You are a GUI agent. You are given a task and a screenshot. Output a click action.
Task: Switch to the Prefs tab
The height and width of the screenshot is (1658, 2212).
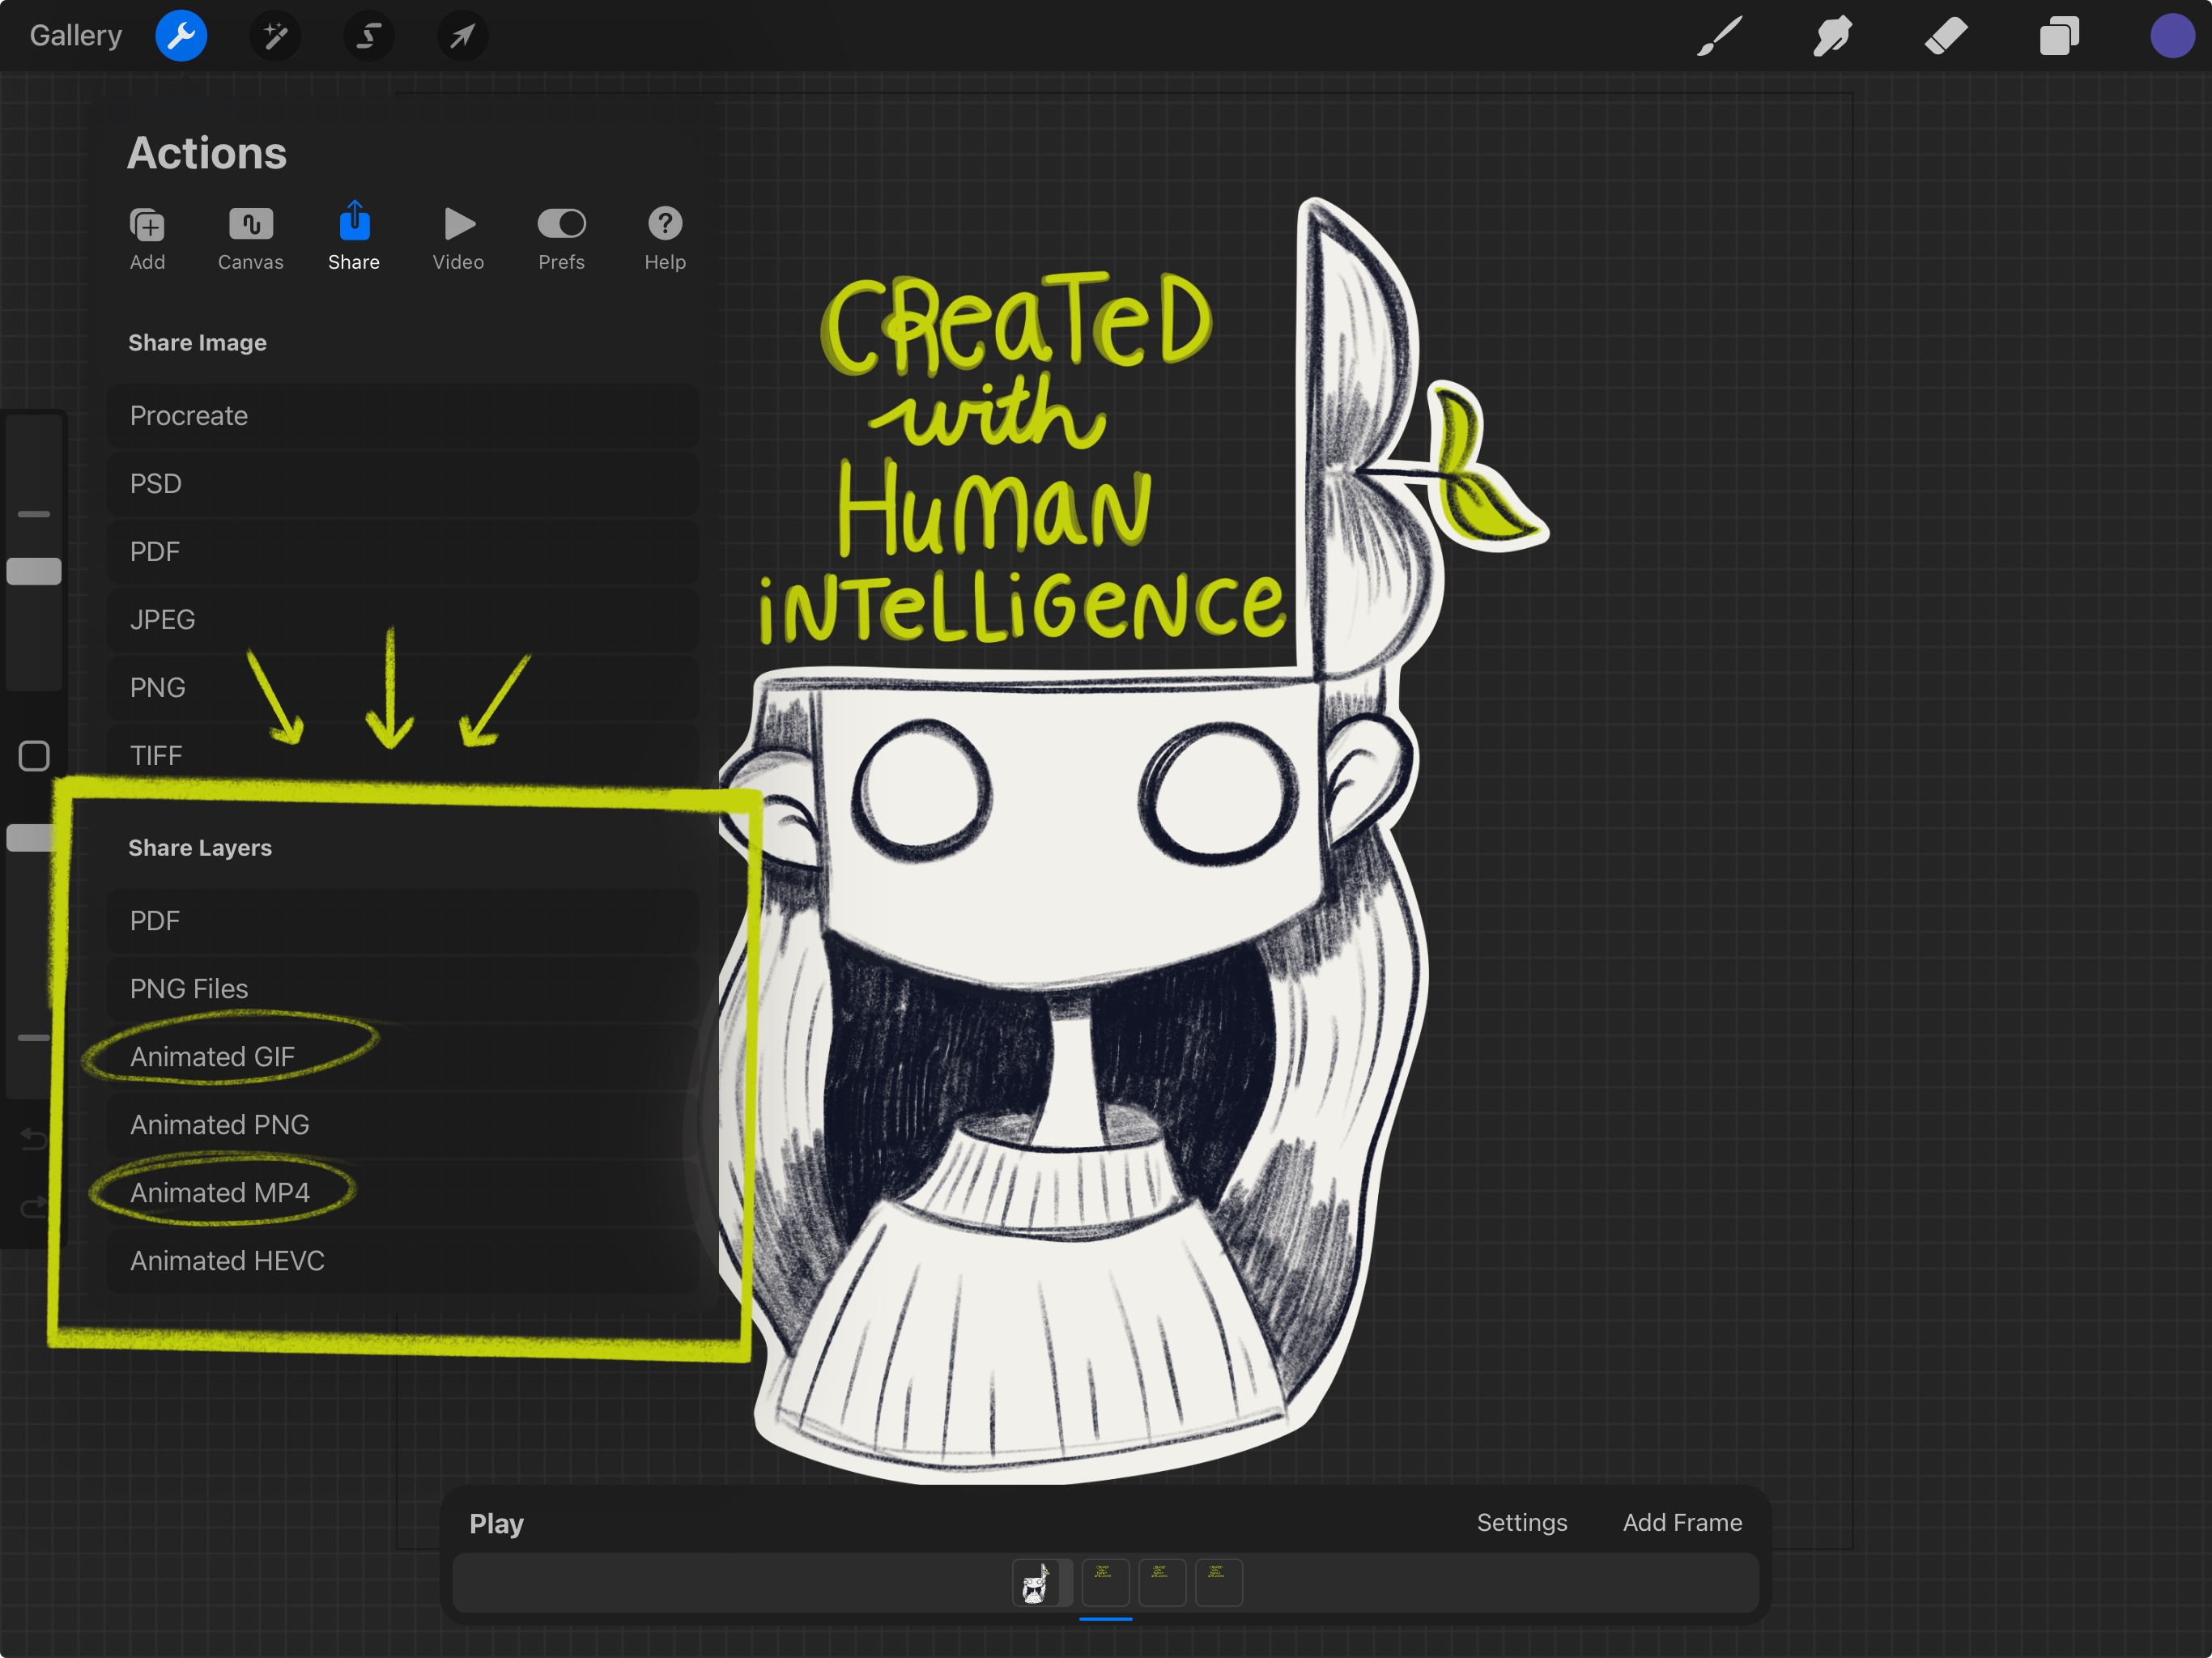point(561,238)
